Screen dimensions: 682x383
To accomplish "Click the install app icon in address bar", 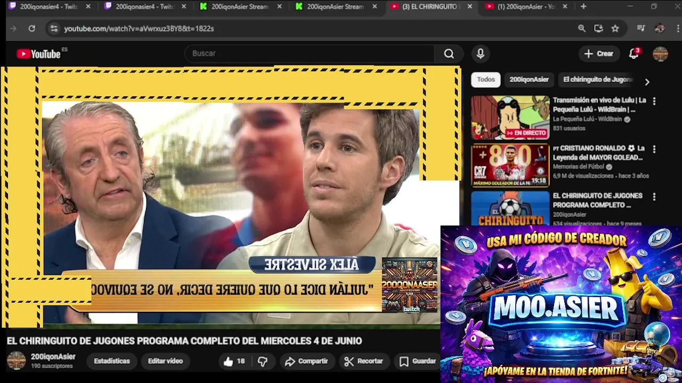I will point(598,28).
